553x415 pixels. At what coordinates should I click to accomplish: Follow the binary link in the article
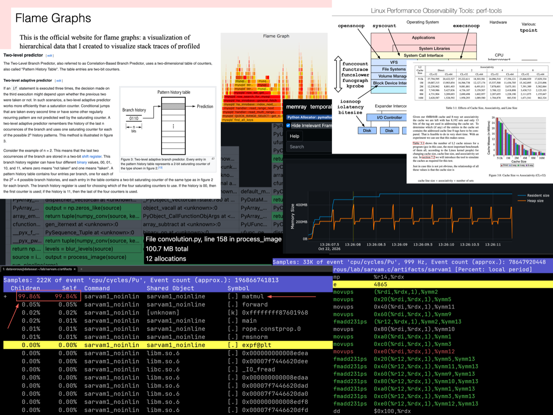pos(82,162)
